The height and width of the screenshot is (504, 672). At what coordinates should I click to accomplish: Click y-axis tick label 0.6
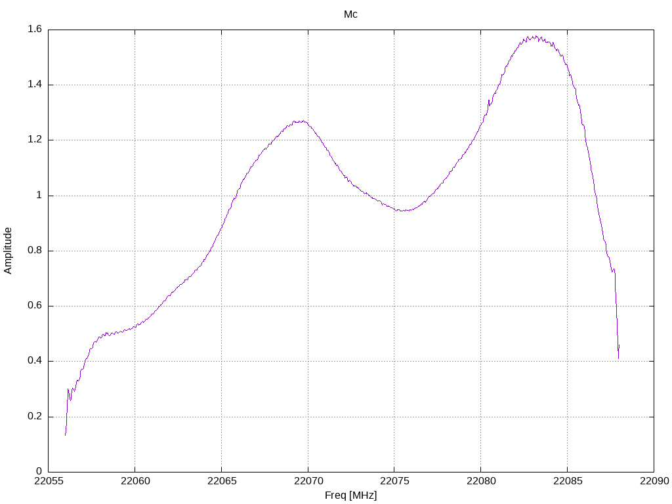(35, 306)
